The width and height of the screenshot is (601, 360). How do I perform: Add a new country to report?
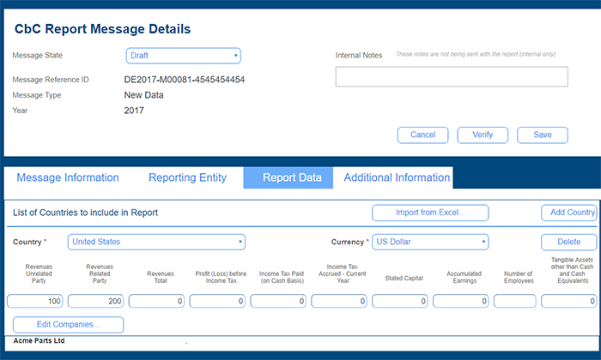click(x=568, y=213)
